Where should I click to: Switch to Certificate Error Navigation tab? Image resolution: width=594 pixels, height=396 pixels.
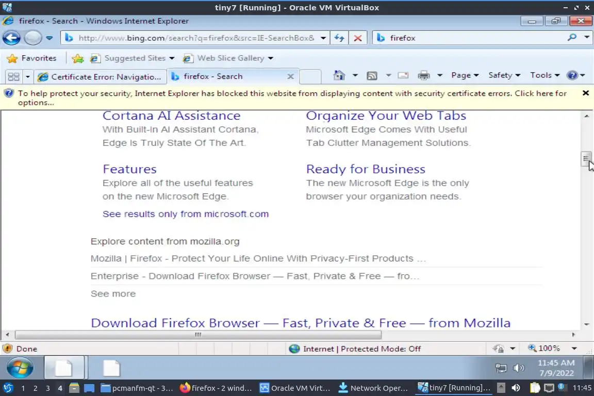[x=101, y=77]
